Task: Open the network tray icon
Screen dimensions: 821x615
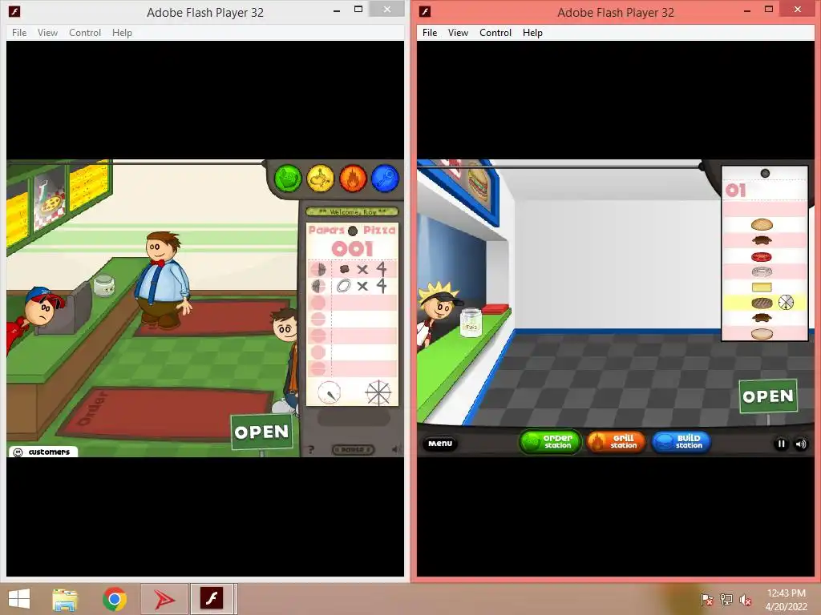Action: (x=726, y=600)
